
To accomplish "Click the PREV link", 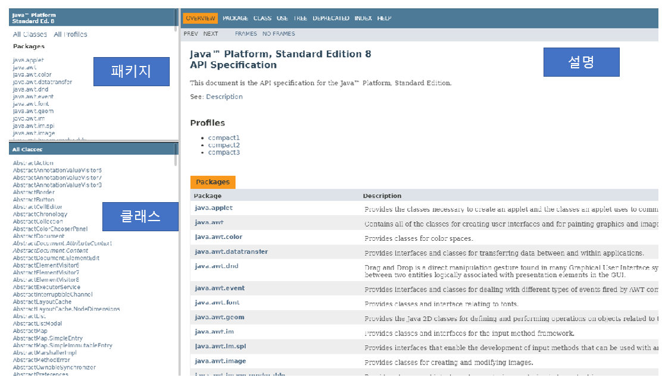I will (191, 34).
